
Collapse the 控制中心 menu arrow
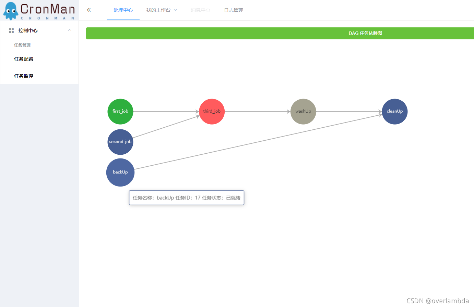70,30
